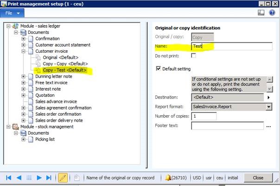Click the Number of copies field

[204, 116]
